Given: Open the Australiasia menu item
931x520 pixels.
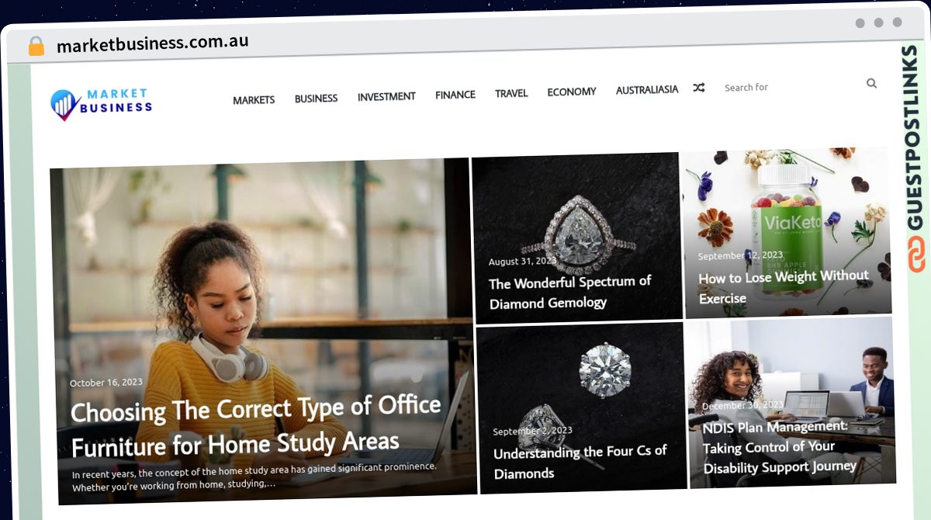Looking at the screenshot, I should (647, 90).
